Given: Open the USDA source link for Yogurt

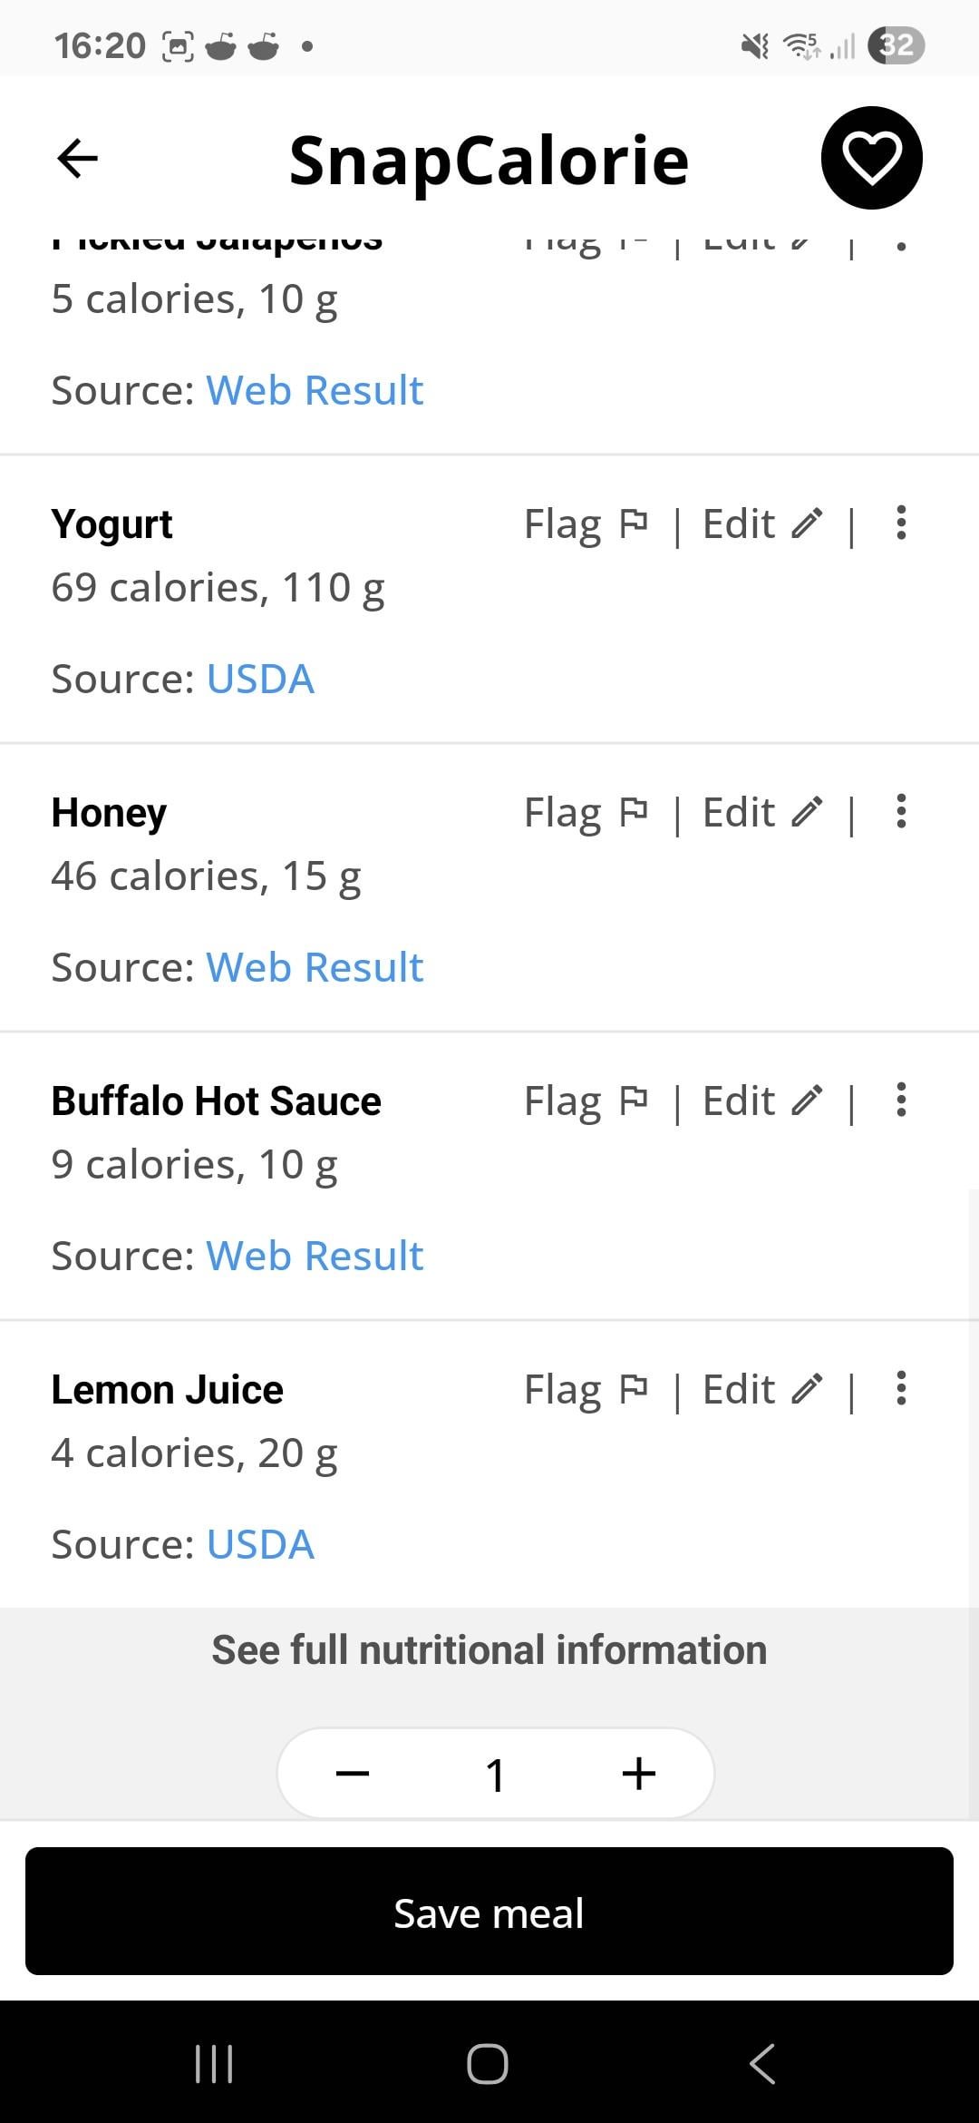Looking at the screenshot, I should click(x=260, y=679).
